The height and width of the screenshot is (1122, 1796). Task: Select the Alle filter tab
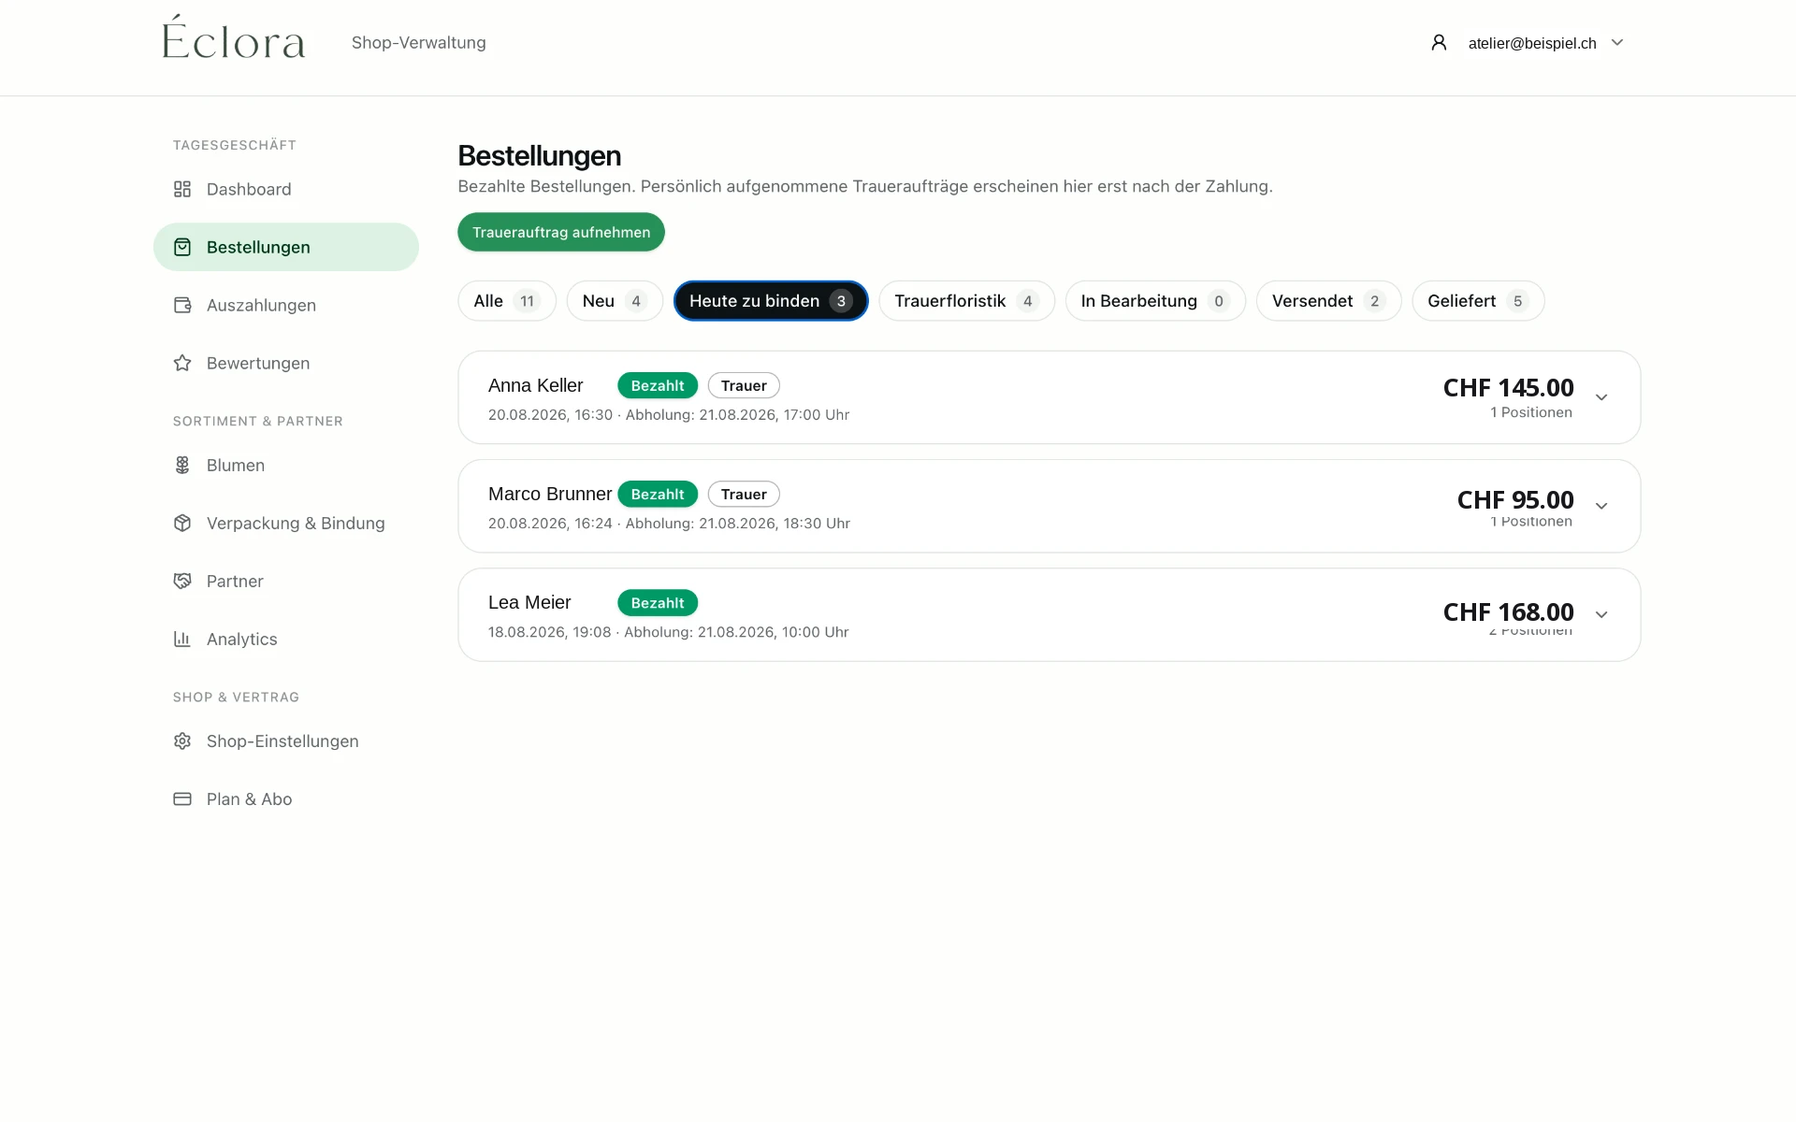pos(507,301)
